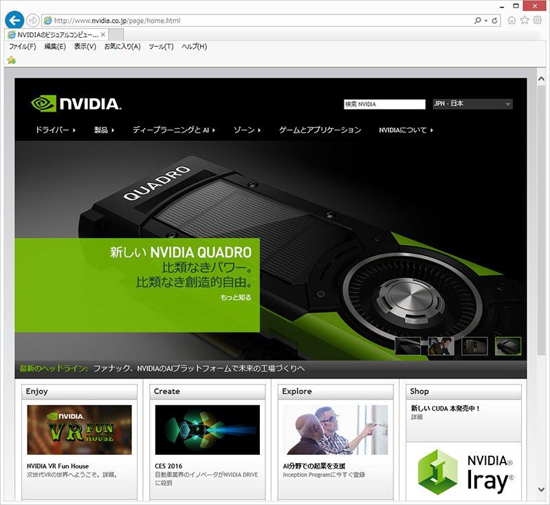
Task: Open a new blank tab
Action: tap(116, 34)
